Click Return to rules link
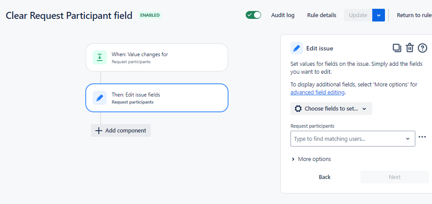Viewport: 432px width, 204px height. point(414,15)
